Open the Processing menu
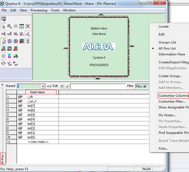 click(39, 10)
